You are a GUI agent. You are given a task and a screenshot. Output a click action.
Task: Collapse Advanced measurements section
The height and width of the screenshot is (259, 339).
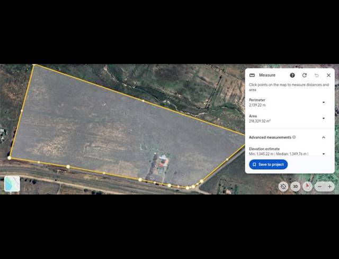(324, 137)
